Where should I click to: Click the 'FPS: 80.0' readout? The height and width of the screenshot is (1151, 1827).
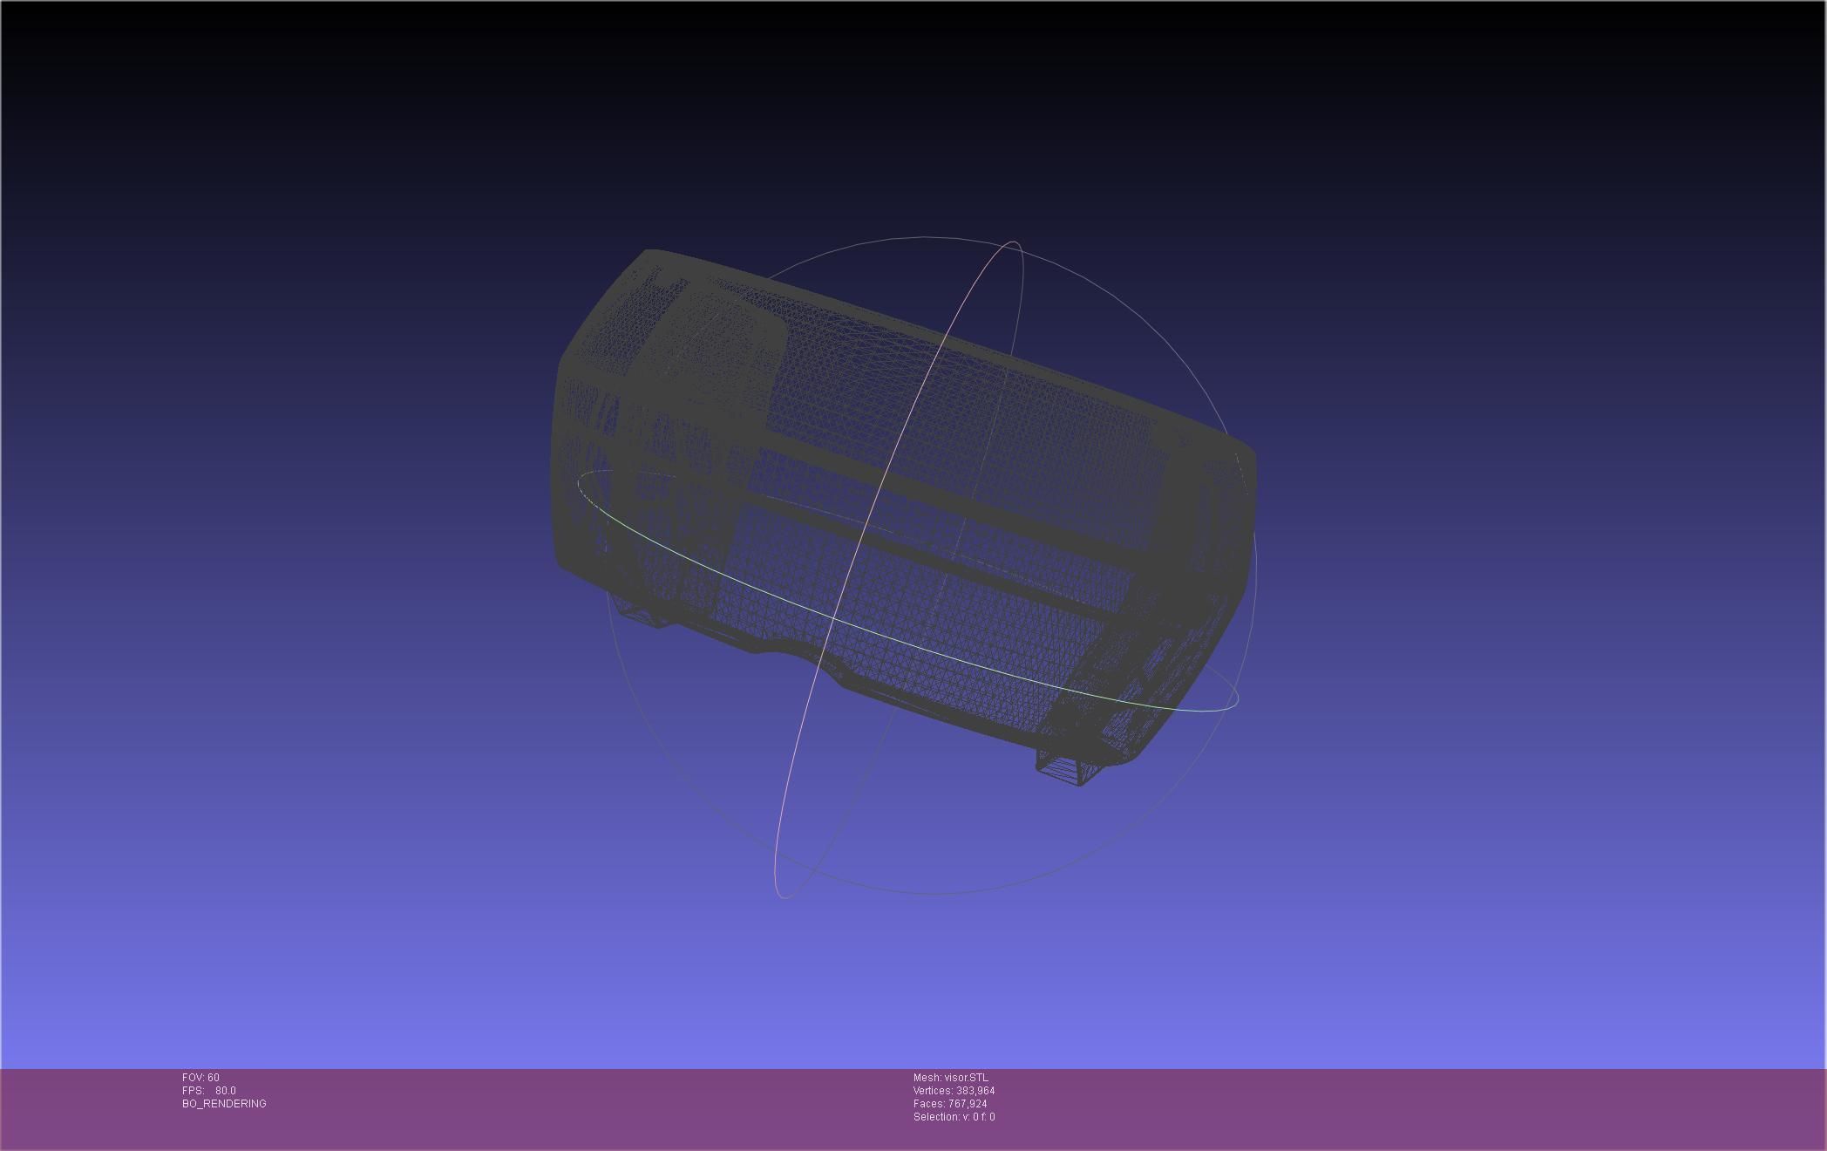click(209, 1091)
